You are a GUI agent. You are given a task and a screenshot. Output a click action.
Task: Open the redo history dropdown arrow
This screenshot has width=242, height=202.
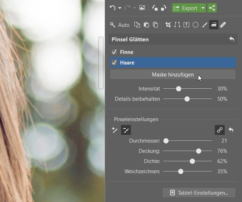pyautogui.click(x=134, y=8)
